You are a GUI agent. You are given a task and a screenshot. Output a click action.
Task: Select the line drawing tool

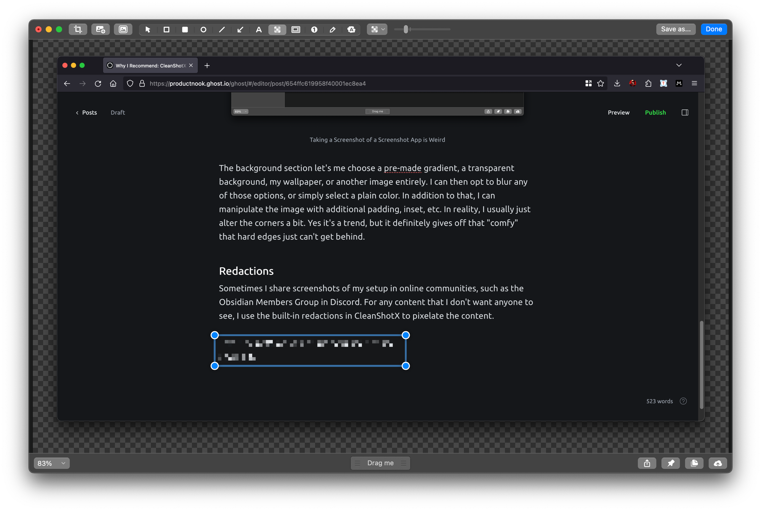click(222, 29)
